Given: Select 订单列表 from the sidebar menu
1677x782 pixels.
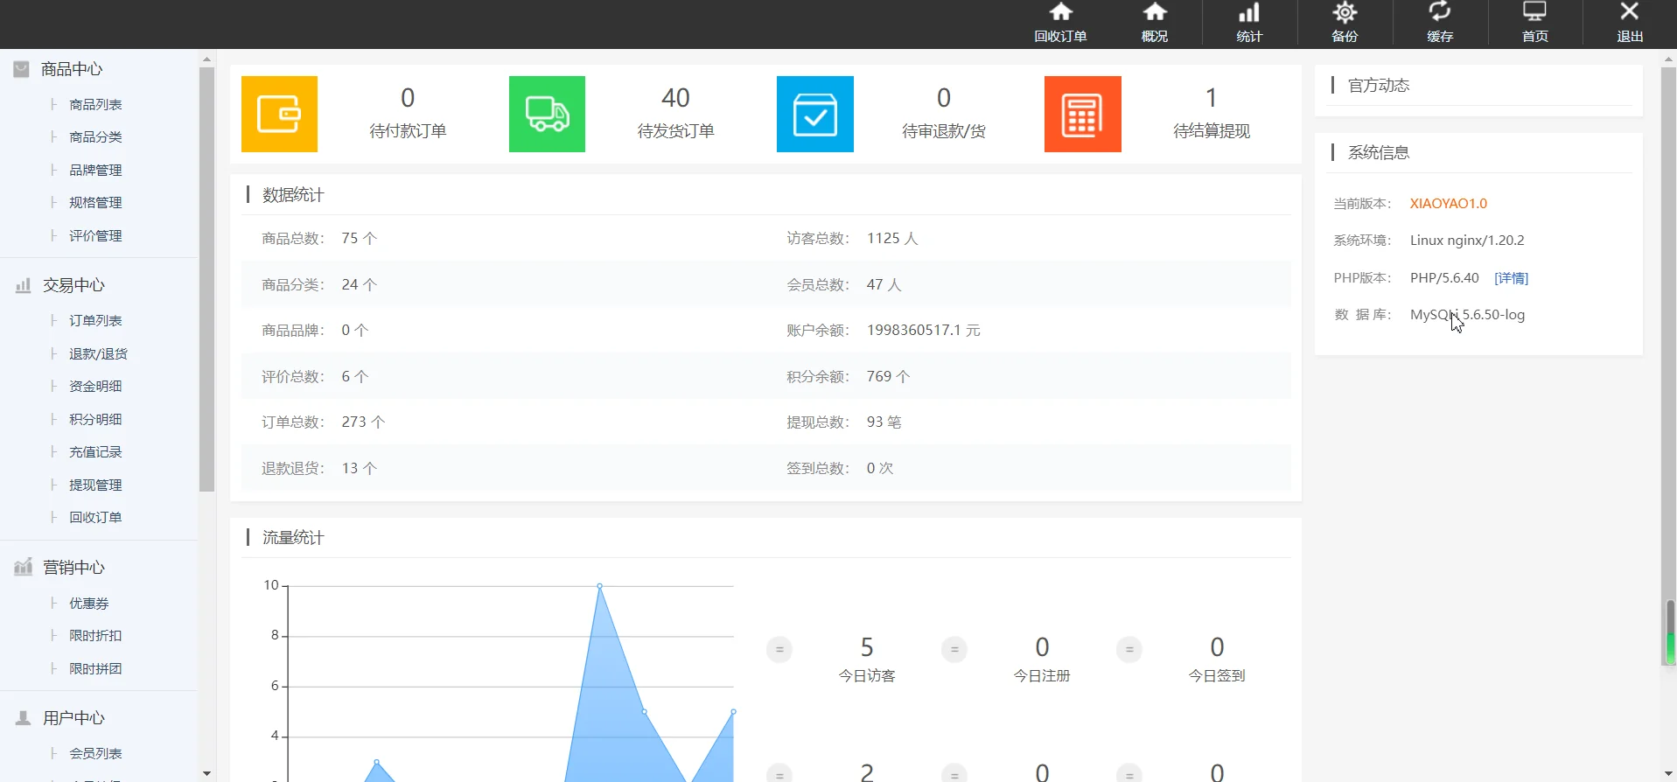Looking at the screenshot, I should pyautogui.click(x=95, y=321).
